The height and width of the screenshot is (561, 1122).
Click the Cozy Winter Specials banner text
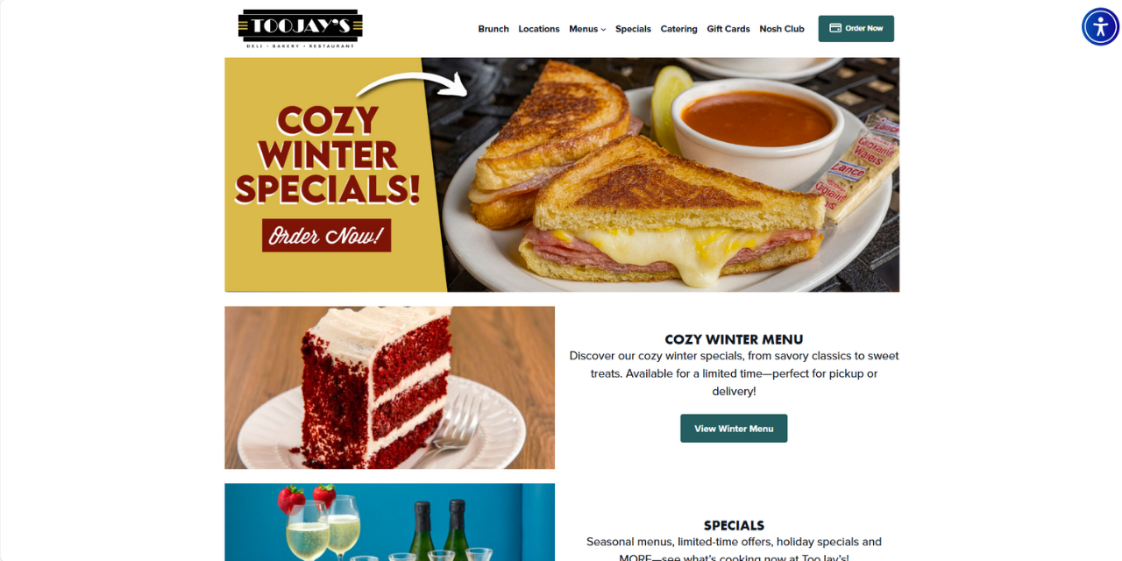point(327,155)
